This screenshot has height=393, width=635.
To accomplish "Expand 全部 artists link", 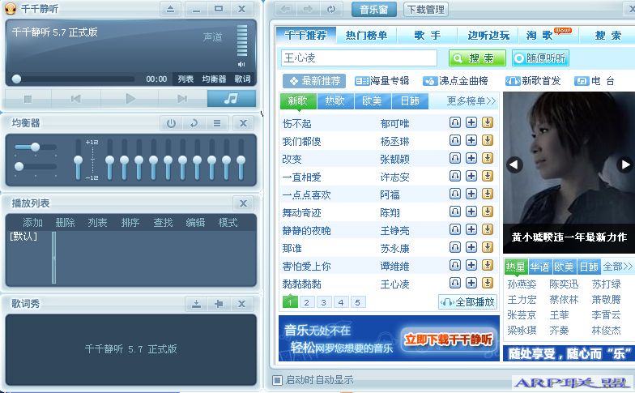I will 617,267.
